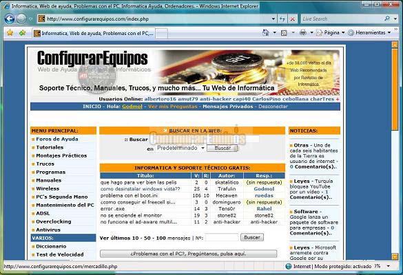Screen dimensions: 403x275
Task: Select the Informatica, Web de ayuda tab
Action: [x=94, y=34]
